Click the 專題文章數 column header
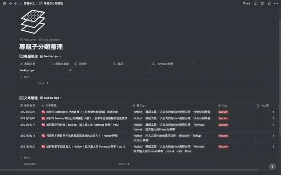281x175 pixels. (60, 64)
